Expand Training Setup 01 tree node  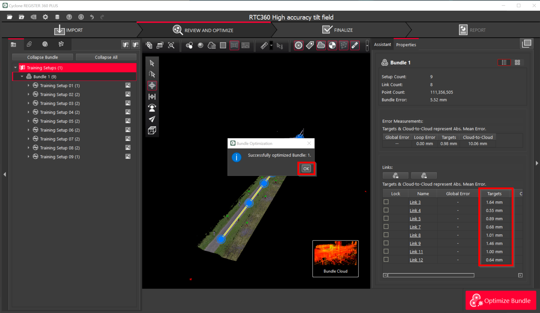[29, 85]
